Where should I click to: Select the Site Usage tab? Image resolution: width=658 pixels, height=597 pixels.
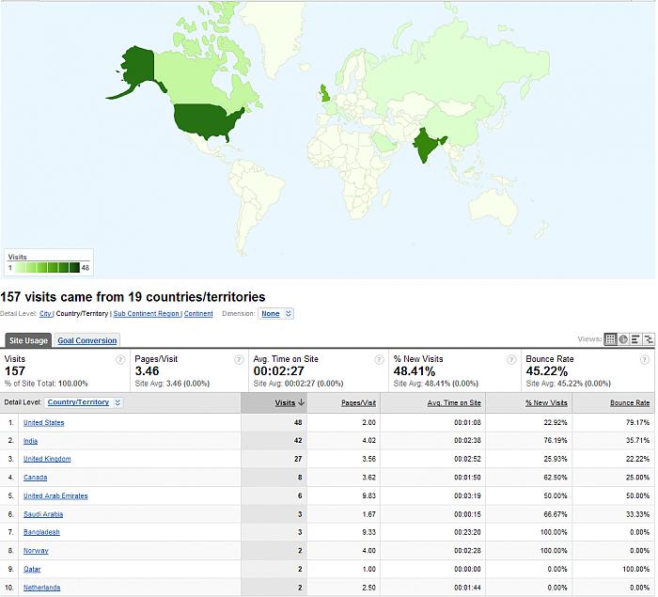tap(28, 340)
